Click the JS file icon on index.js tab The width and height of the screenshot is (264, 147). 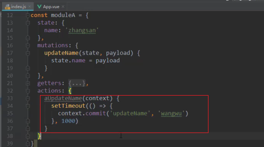pos(7,7)
